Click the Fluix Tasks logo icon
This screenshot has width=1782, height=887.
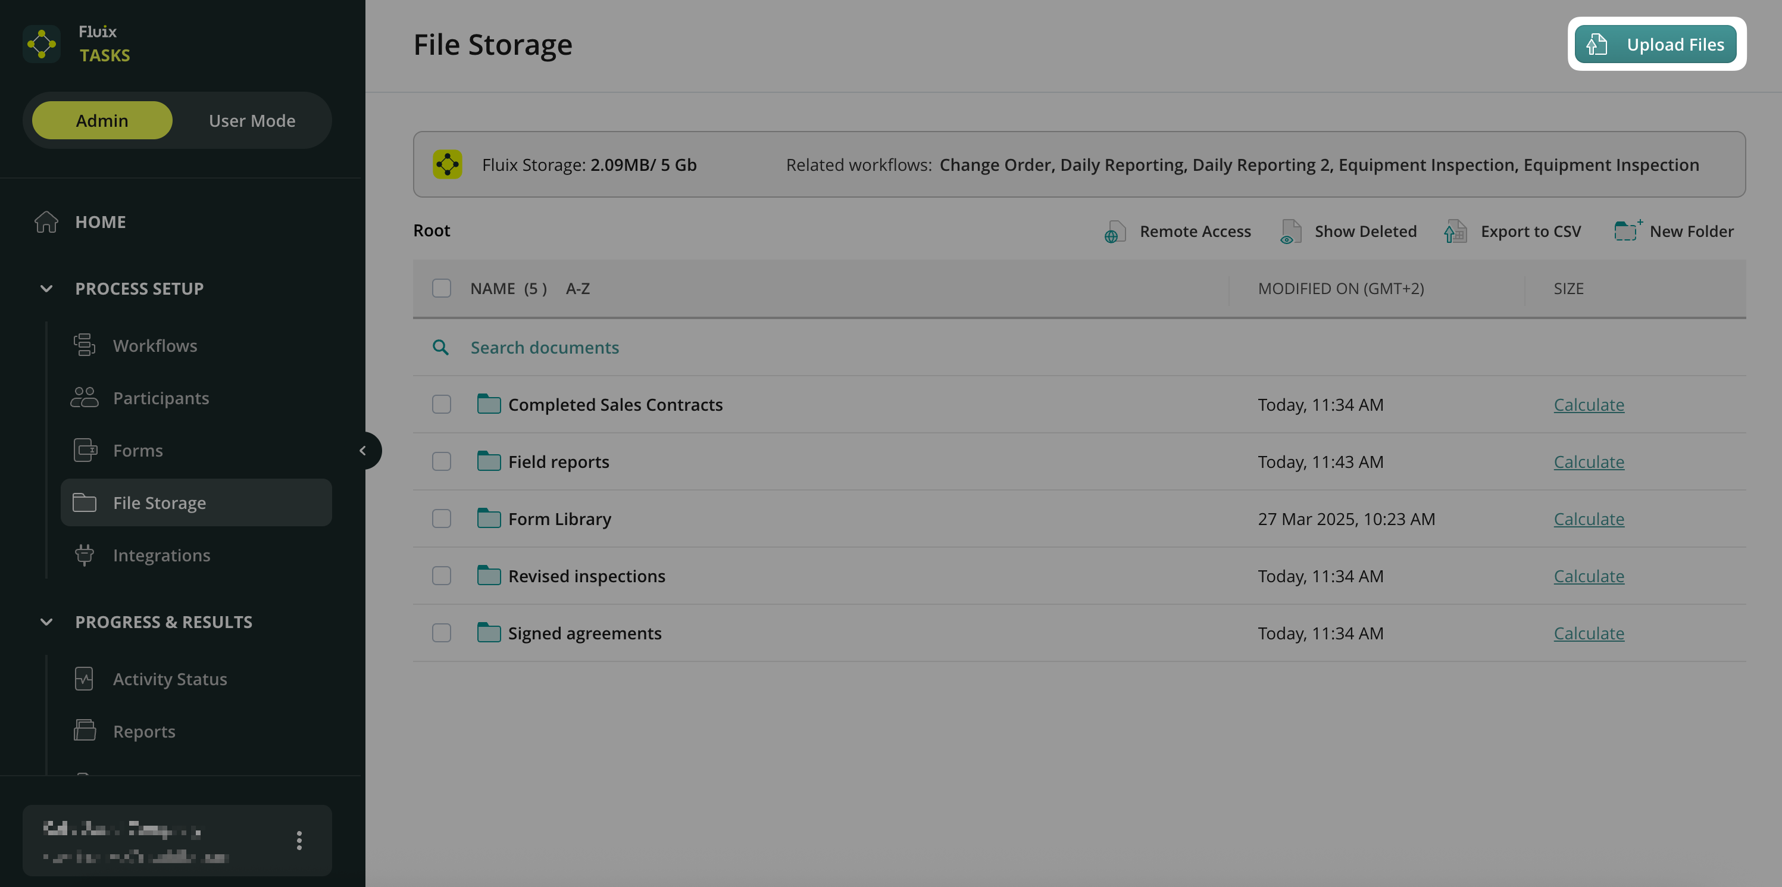point(42,44)
